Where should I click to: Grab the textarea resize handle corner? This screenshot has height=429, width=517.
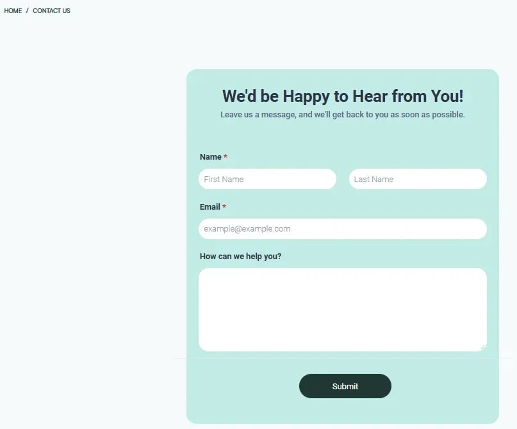(x=483, y=348)
